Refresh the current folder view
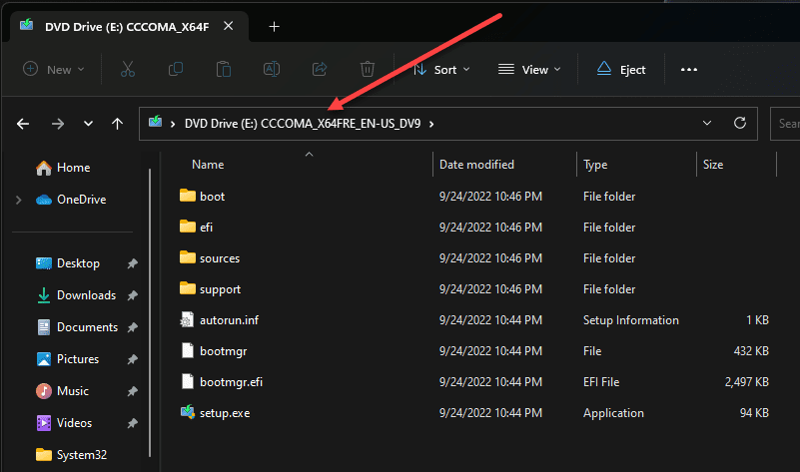The width and height of the screenshot is (800, 472). click(x=740, y=124)
